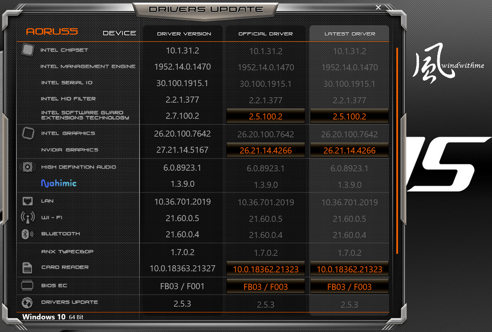Click latest BIOS EC version FB03 / F003
This screenshot has height=332, width=492.
coord(349,286)
